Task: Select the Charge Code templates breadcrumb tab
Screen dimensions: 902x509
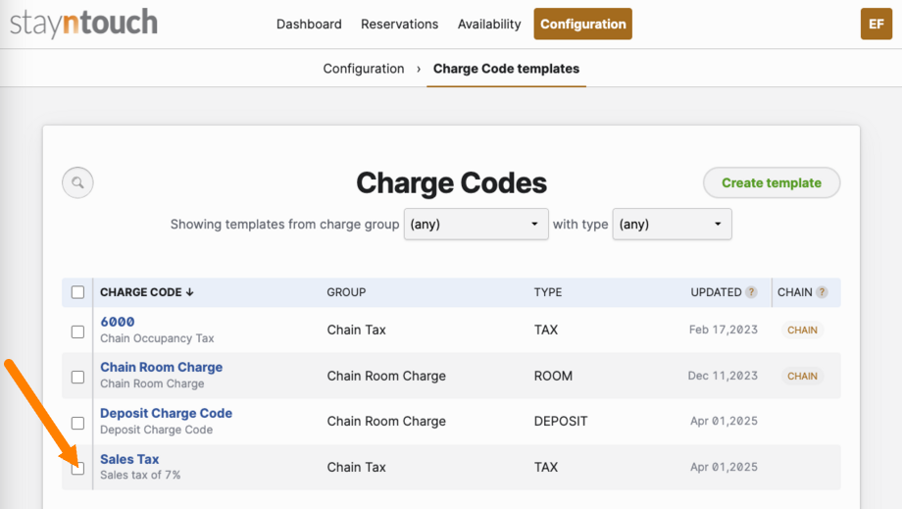Action: (x=506, y=69)
